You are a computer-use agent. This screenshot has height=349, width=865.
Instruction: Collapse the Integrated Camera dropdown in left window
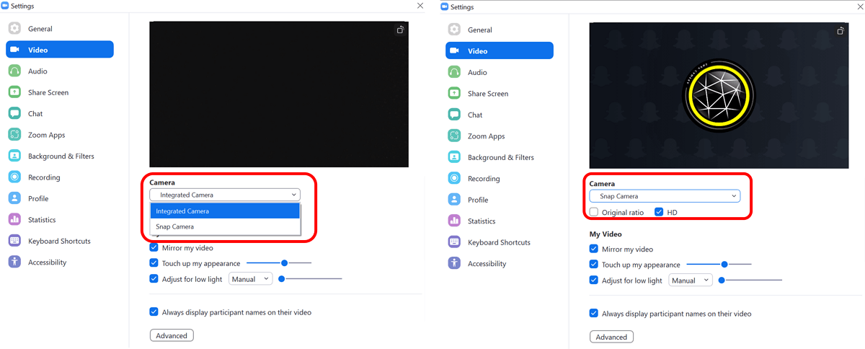[225, 195]
